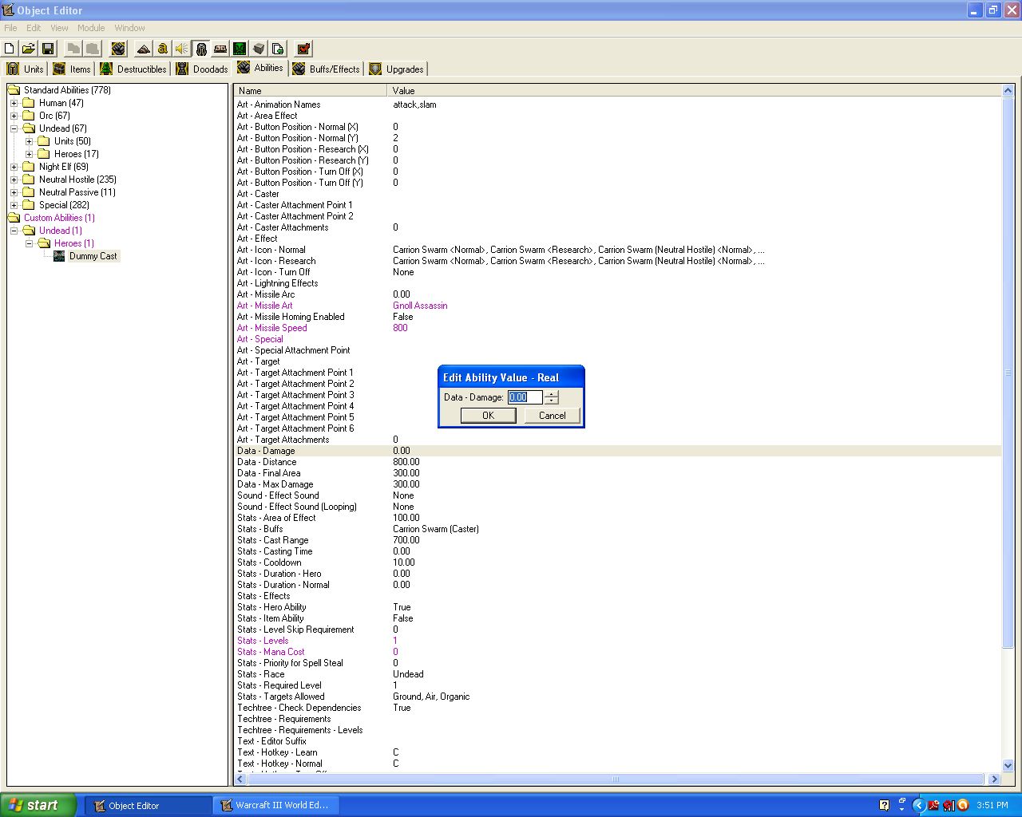Expand the Orc (67) folder
This screenshot has height=817, width=1022.
14,116
